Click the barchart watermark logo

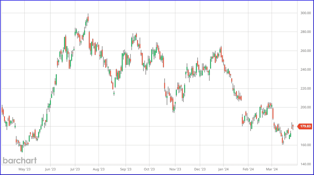tap(20, 160)
